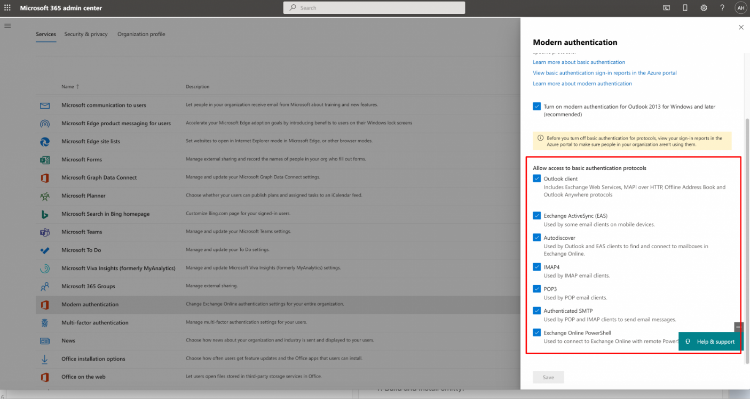Expand the hamburger navigation menu
The image size is (750, 399).
point(7,26)
